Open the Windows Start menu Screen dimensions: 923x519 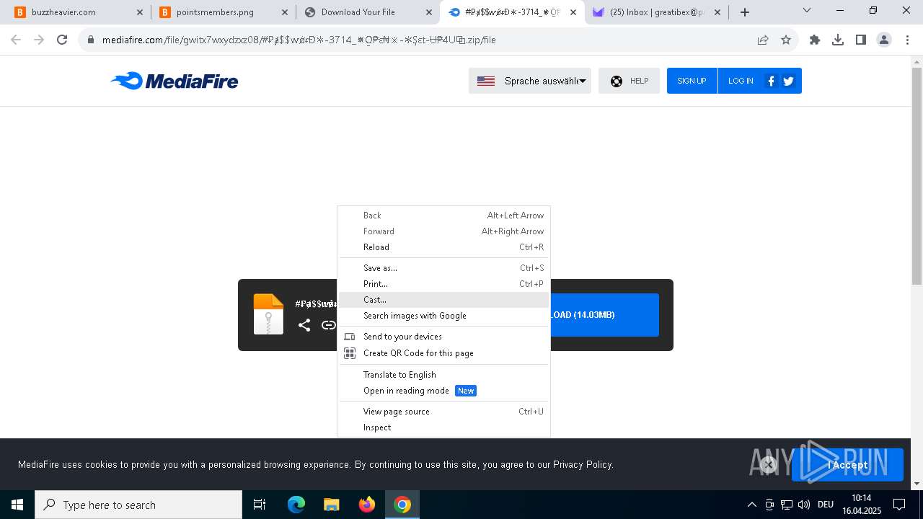17,505
